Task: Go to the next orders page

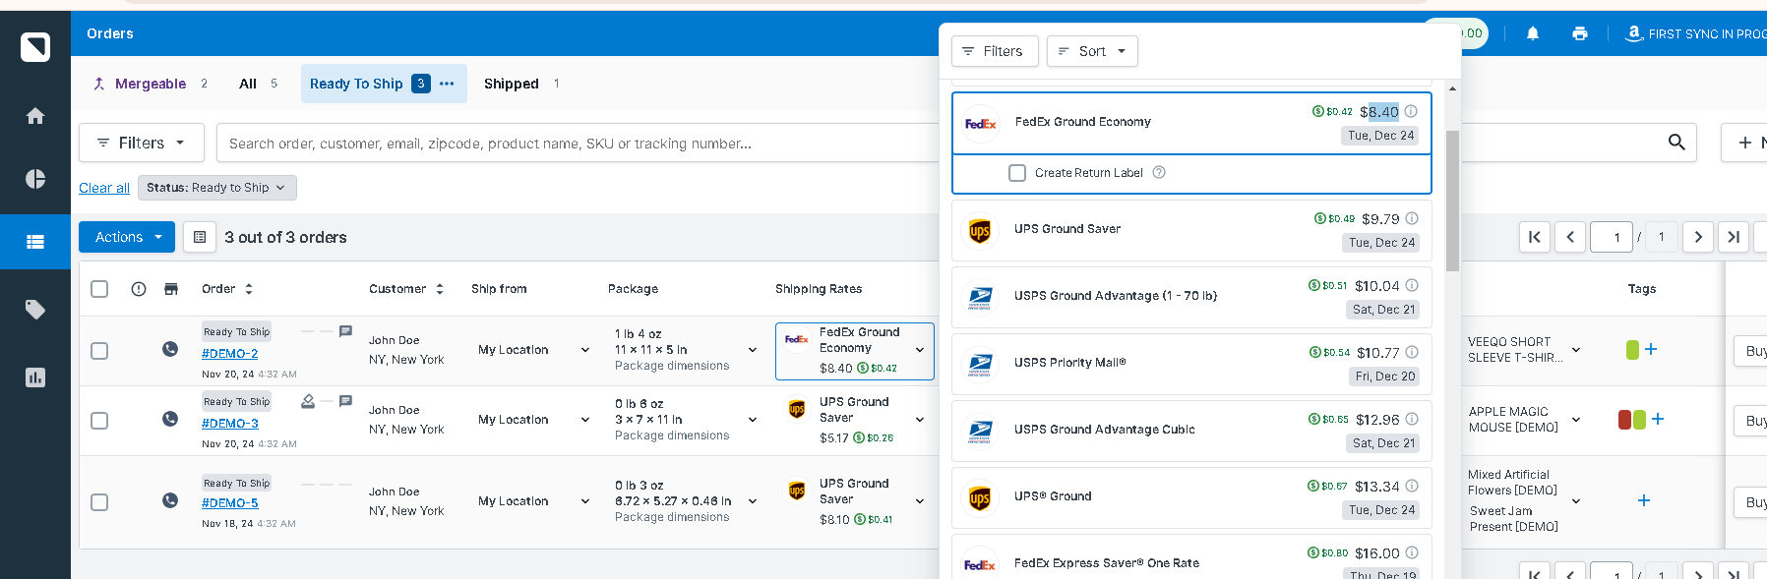Action: (1698, 237)
